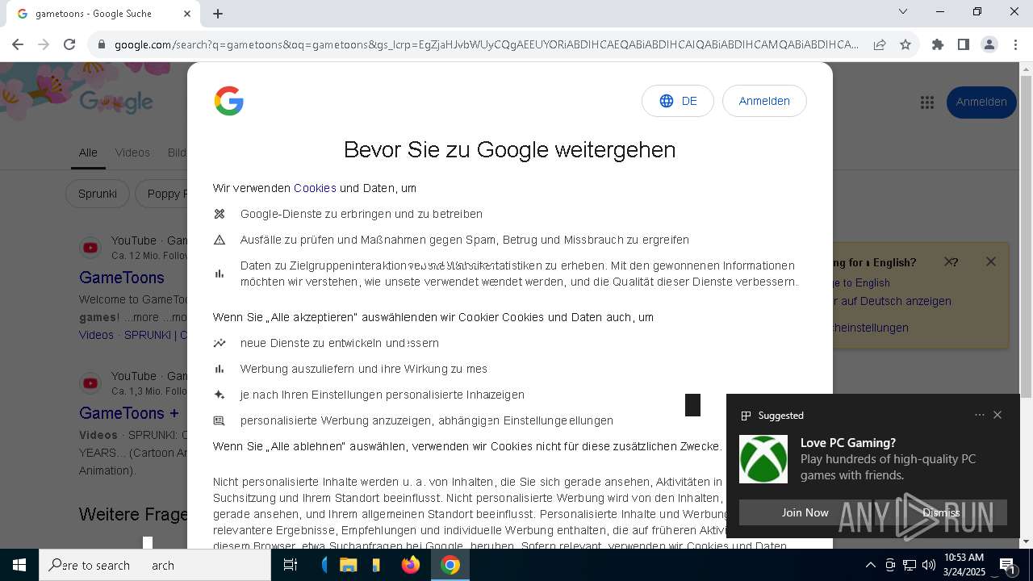Select the Sprunki filter chip

[98, 194]
